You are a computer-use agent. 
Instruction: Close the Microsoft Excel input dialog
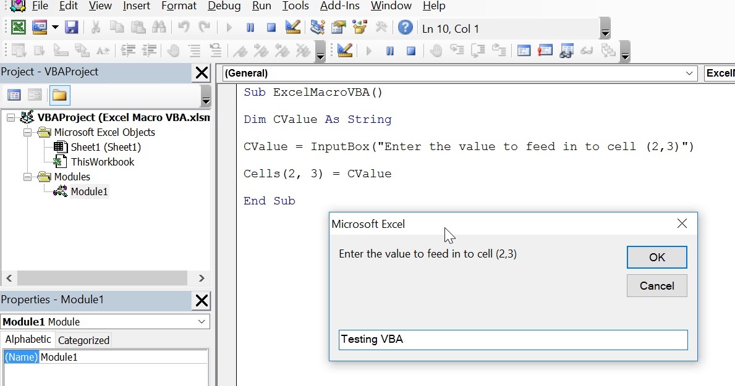click(x=682, y=224)
